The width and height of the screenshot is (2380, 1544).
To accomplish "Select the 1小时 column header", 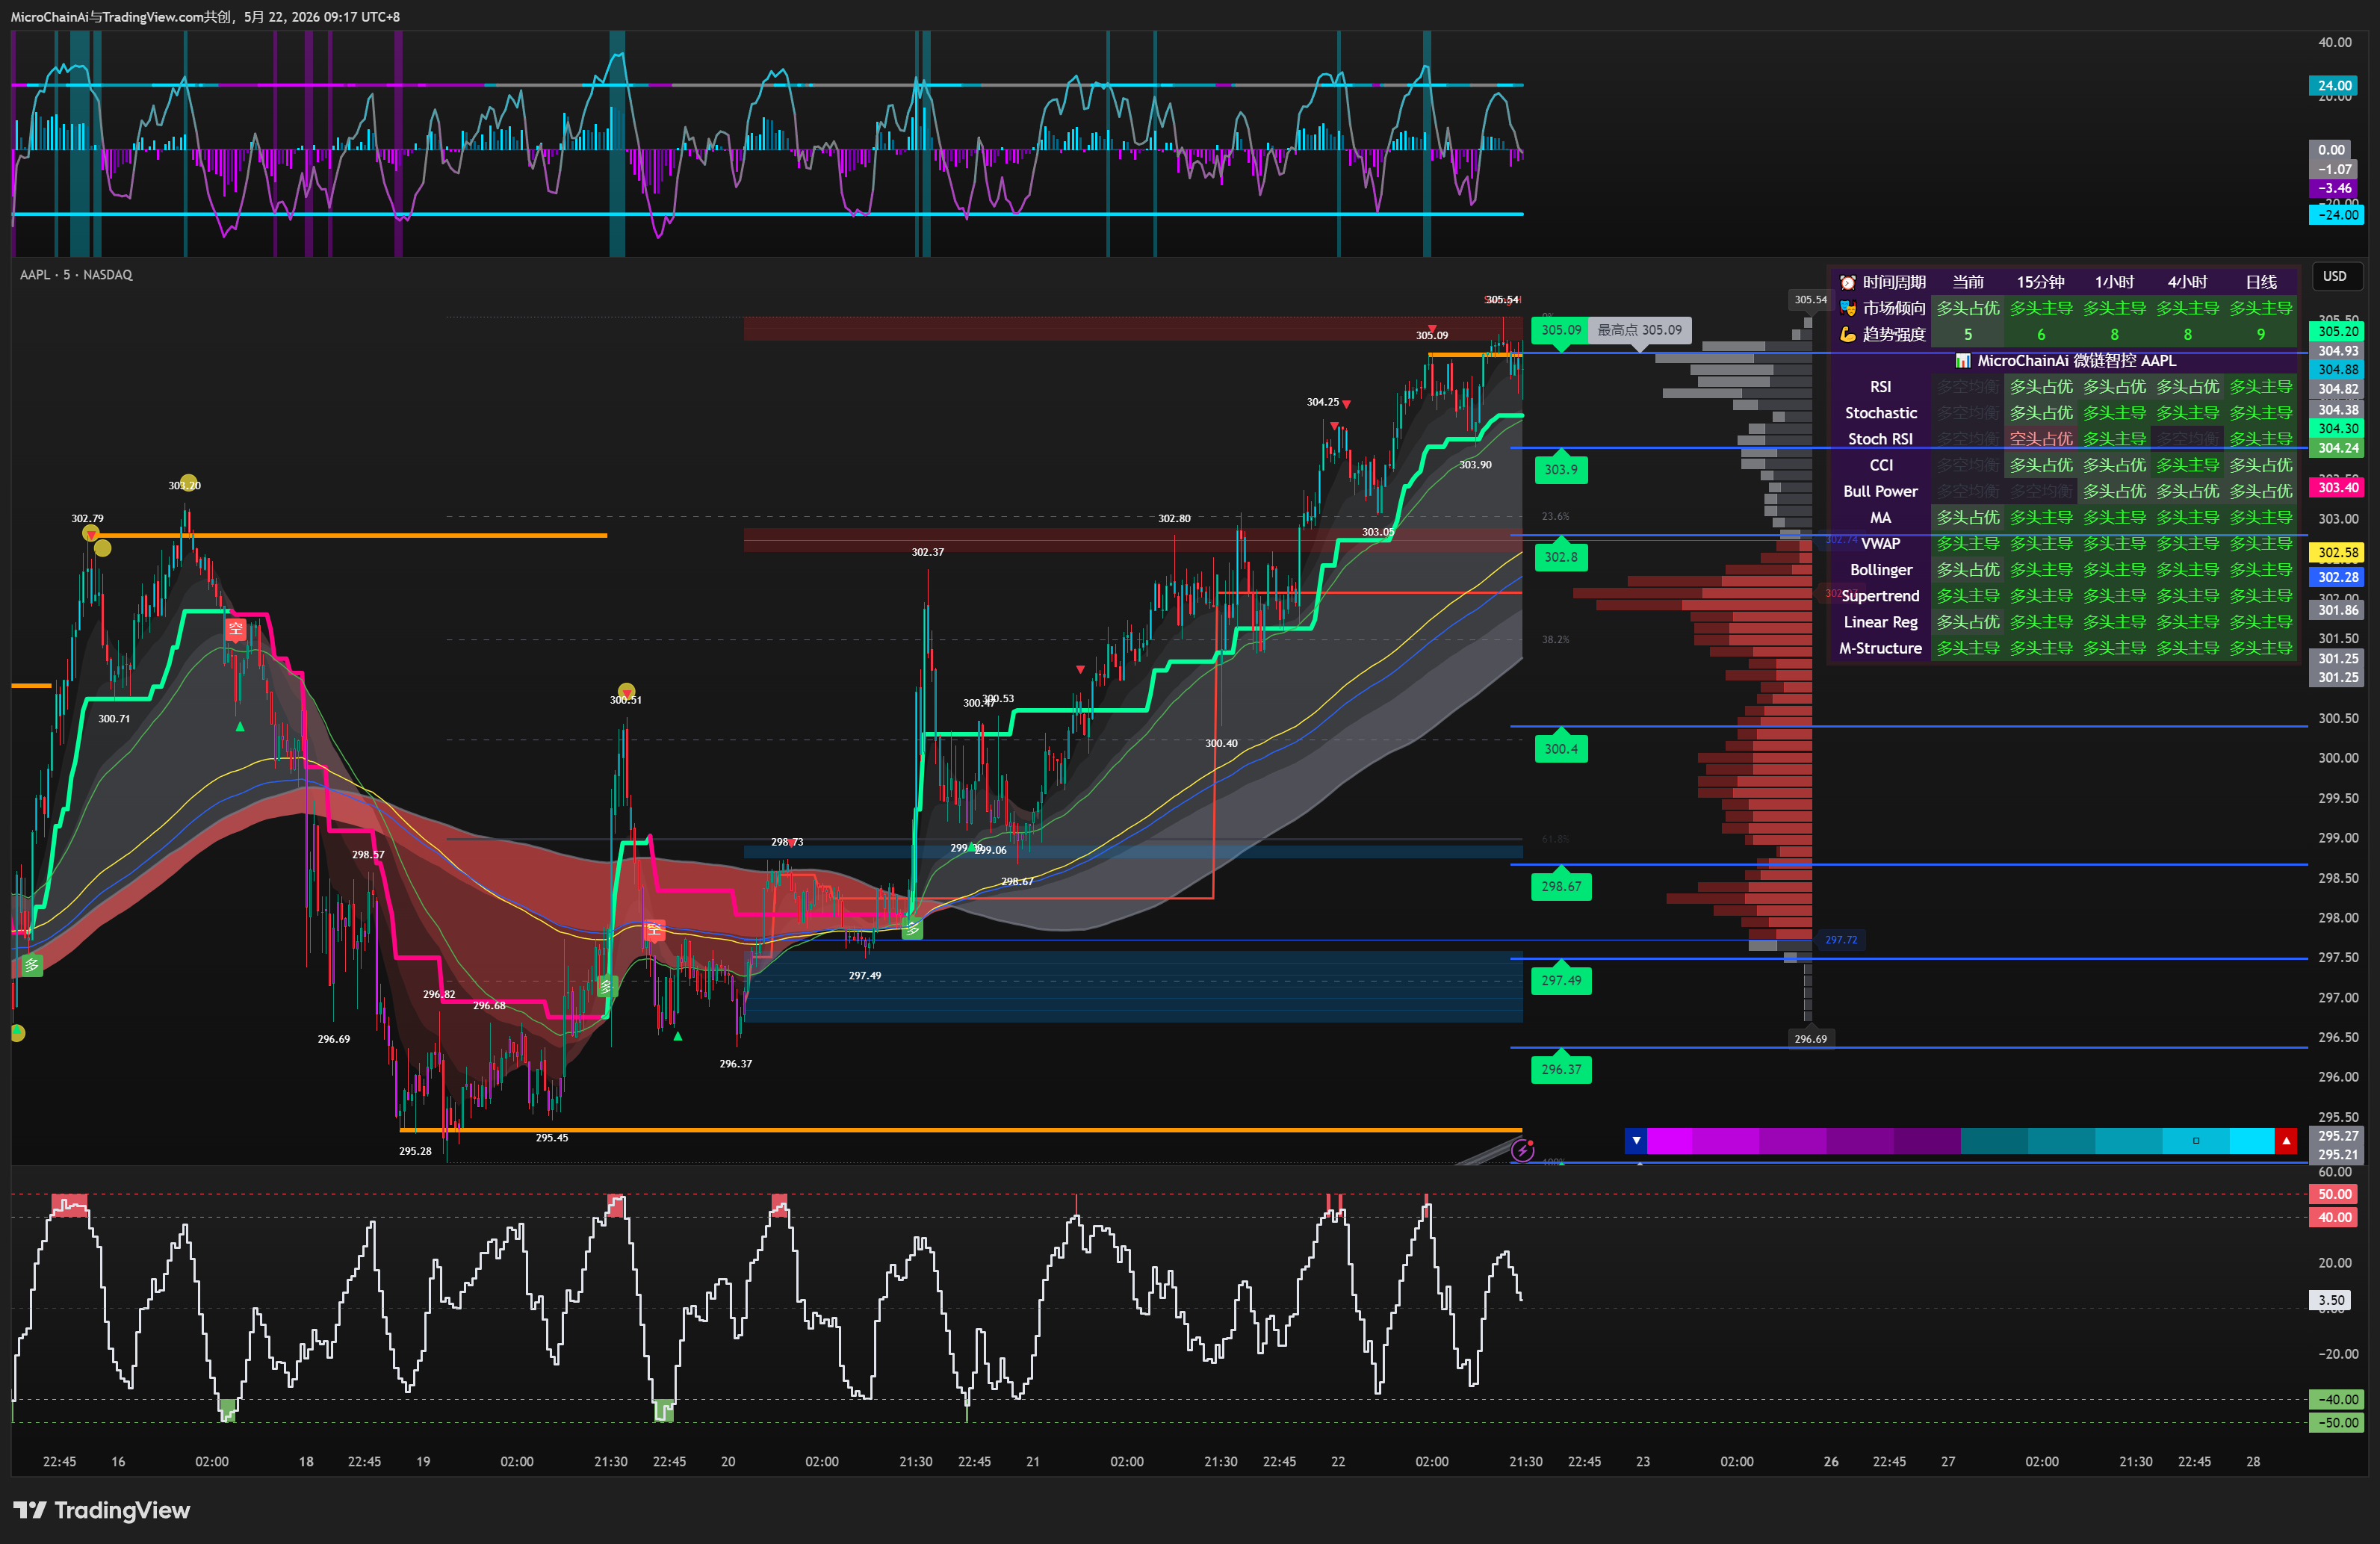I will [2114, 282].
